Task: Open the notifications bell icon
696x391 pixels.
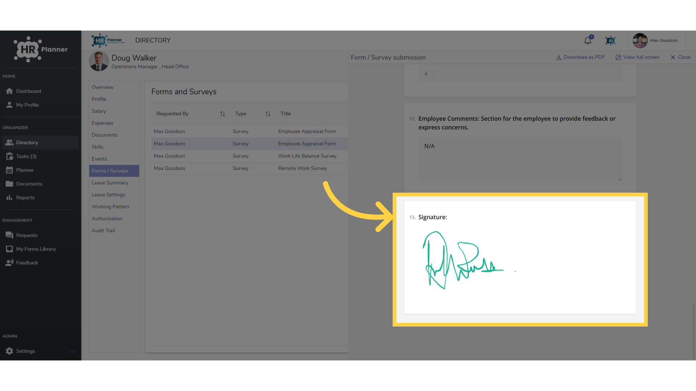Action: (x=588, y=41)
